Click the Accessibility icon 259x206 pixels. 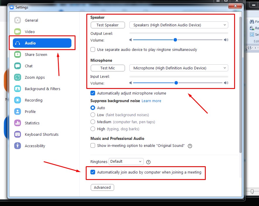pos(18,146)
